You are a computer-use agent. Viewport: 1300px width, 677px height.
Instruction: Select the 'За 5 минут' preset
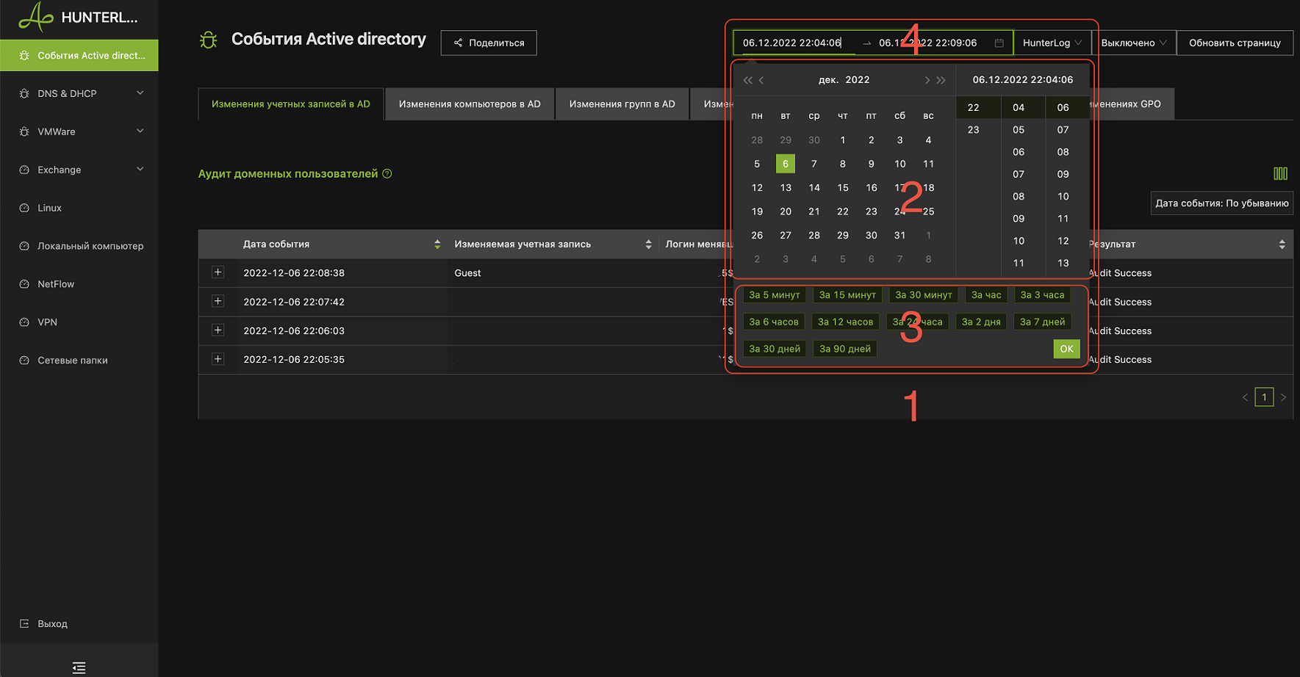(774, 295)
